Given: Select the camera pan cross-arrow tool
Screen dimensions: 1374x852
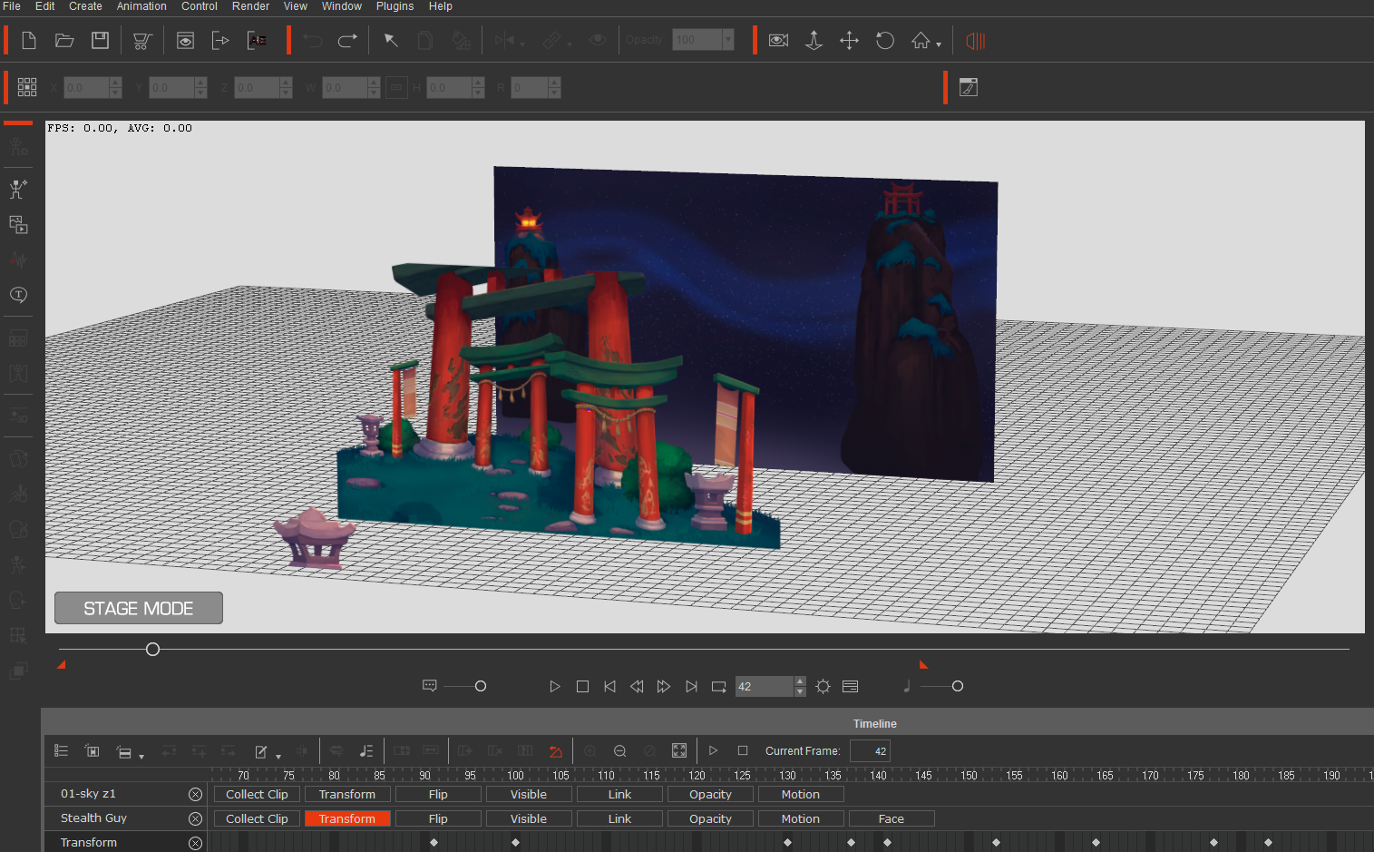Looking at the screenshot, I should tap(849, 41).
